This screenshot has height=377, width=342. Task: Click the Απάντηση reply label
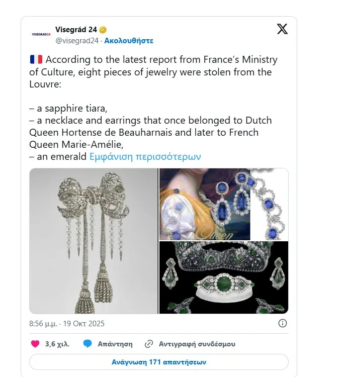pos(115,344)
